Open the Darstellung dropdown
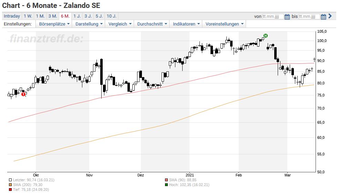Image resolution: width=339 pixels, height=194 pixels. 89,24
